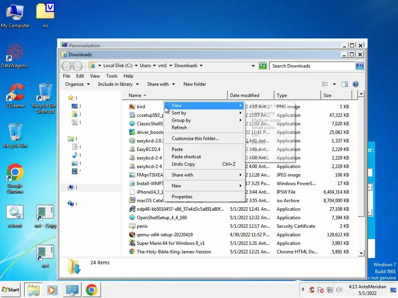The height and width of the screenshot is (298, 398).
Task: Open the DataWagon desktop shortcut
Action: coord(15,56)
